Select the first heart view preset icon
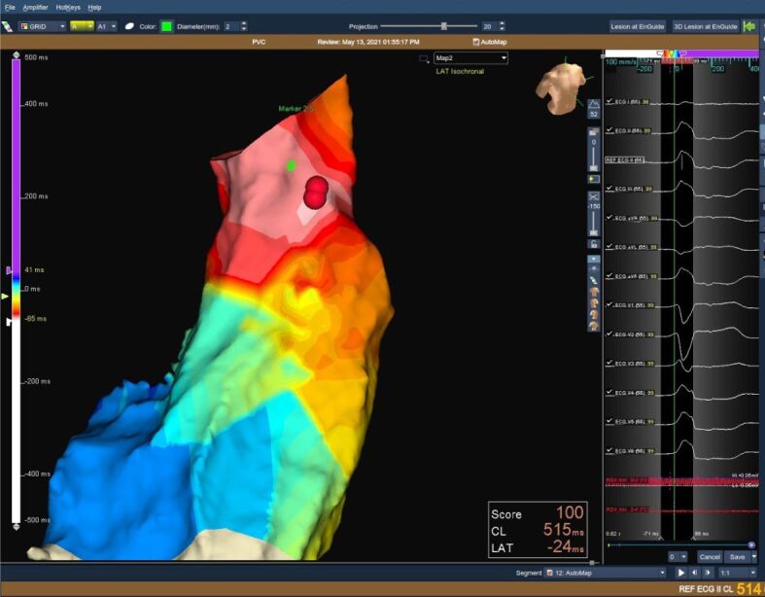 pos(593,293)
